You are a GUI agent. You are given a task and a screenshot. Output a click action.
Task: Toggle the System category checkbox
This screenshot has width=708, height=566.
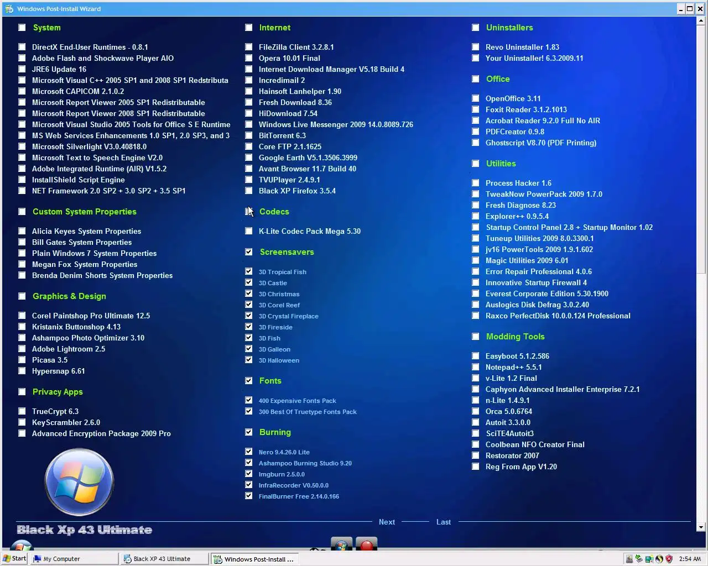(x=22, y=28)
